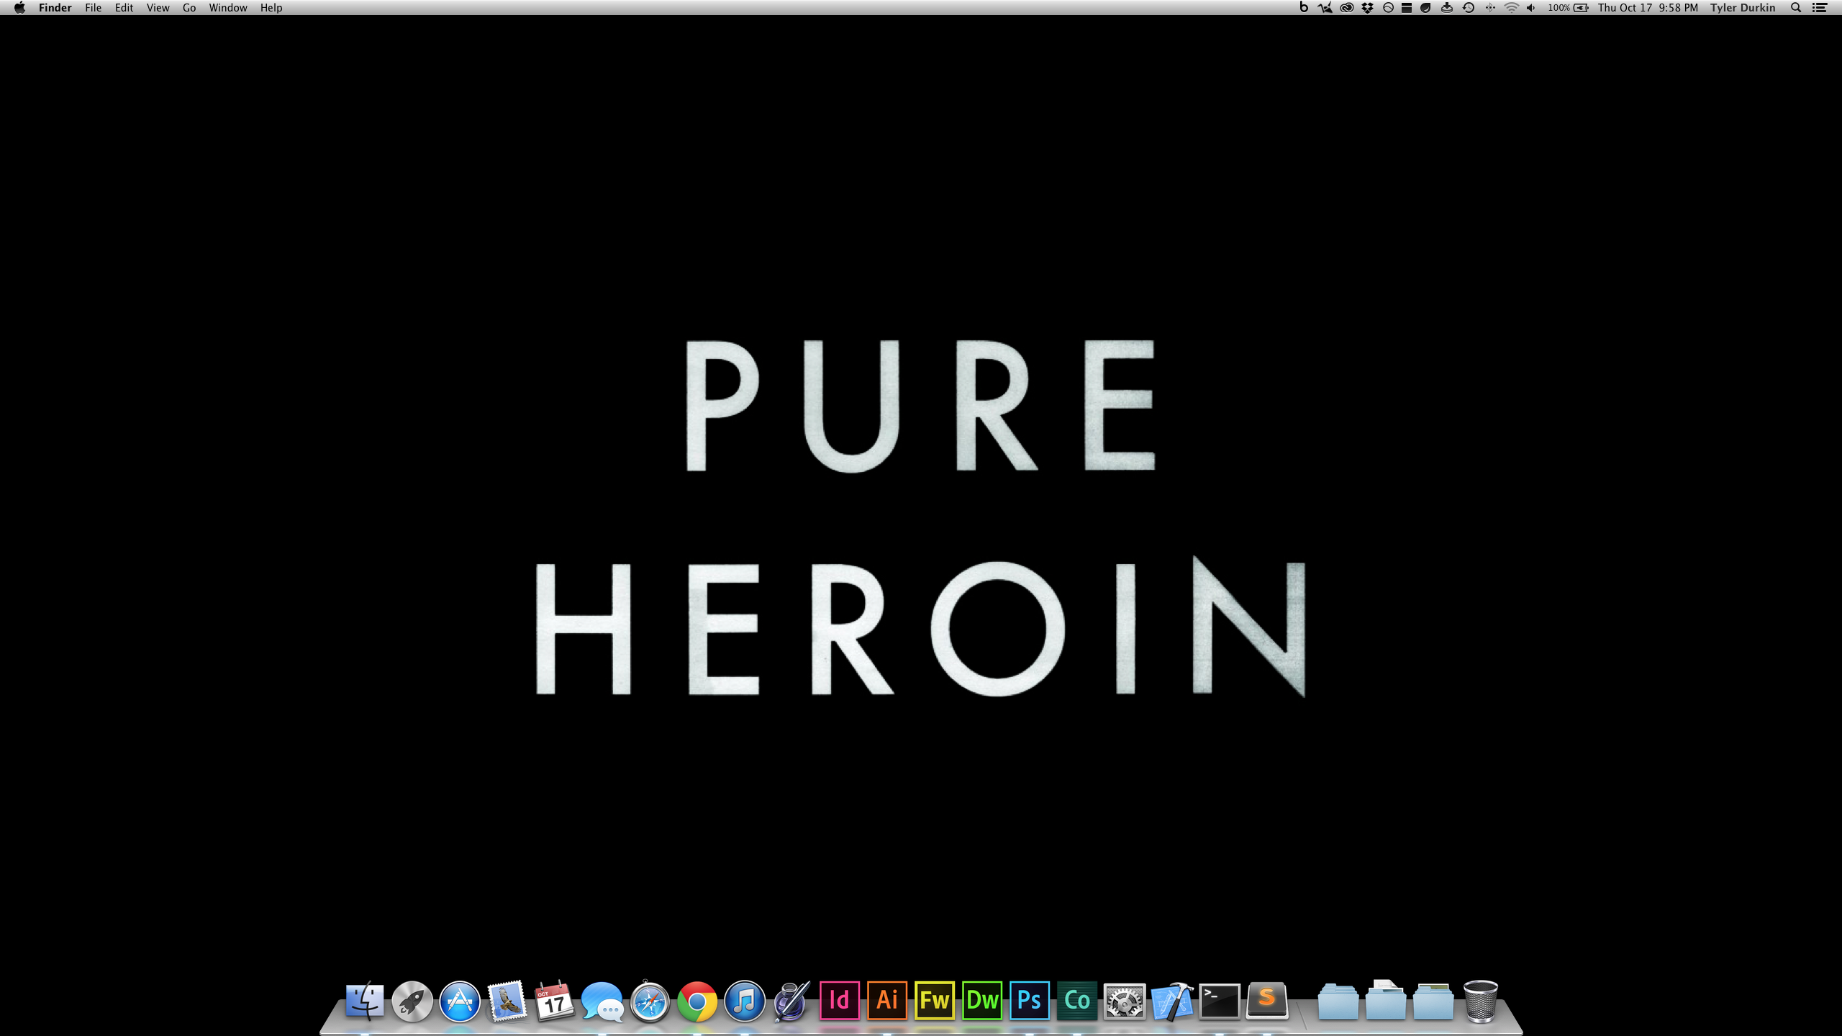Click the volume speaker icon
Viewport: 1842px width, 1036px height.
click(x=1531, y=8)
